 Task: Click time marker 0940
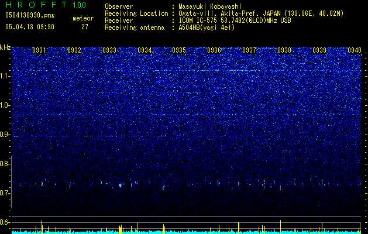(355, 50)
